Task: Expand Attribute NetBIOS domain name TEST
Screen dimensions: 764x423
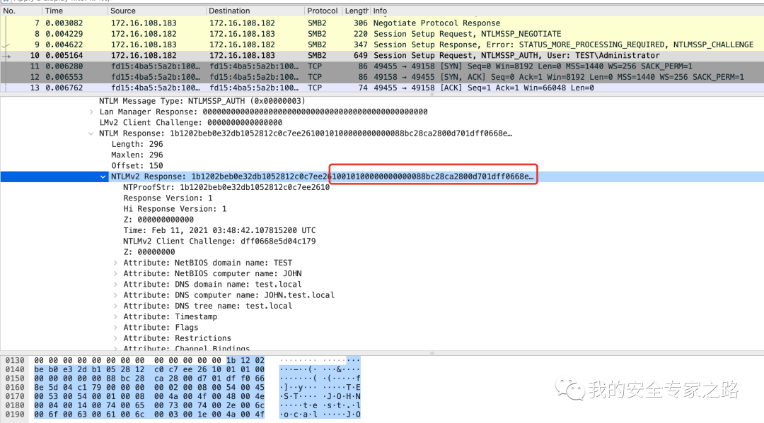Action: (115, 263)
